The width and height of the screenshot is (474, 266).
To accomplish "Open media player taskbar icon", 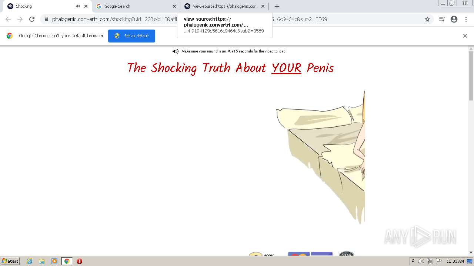I will tap(54, 261).
